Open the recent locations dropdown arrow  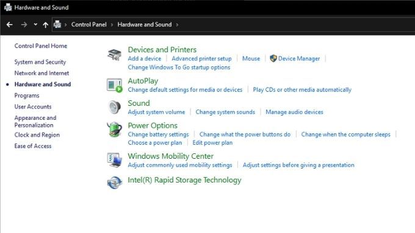click(x=35, y=24)
